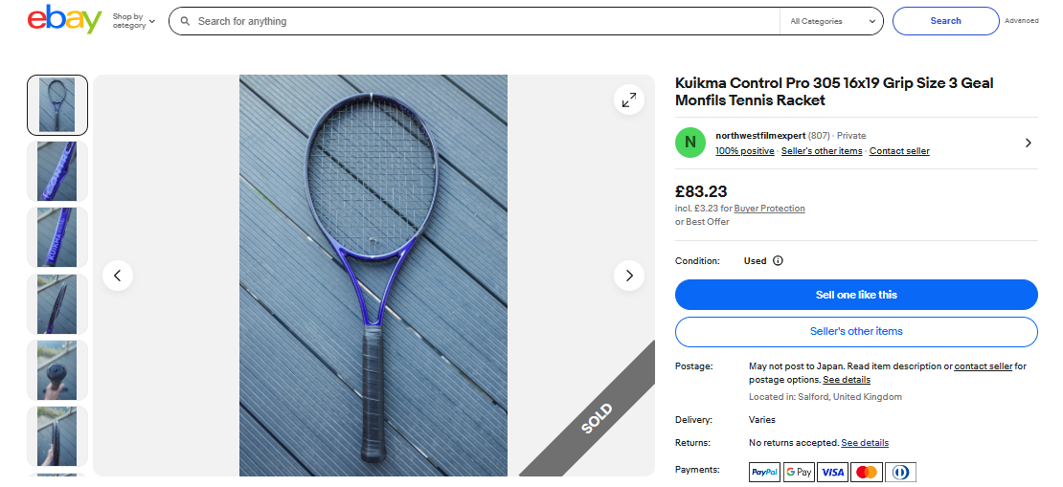Click the seller avatar letter N
The image size is (1063, 487).
[690, 143]
